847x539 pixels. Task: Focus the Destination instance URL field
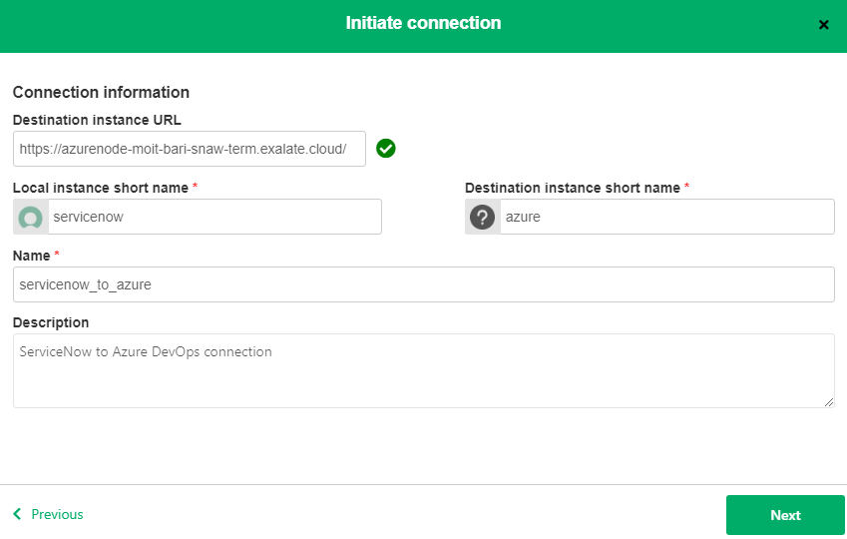click(x=190, y=149)
